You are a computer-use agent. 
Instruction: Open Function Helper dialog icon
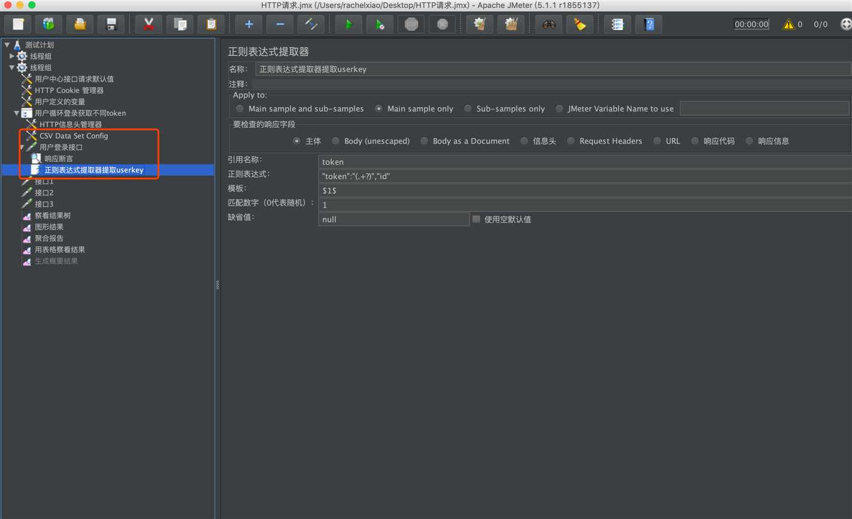tap(617, 24)
